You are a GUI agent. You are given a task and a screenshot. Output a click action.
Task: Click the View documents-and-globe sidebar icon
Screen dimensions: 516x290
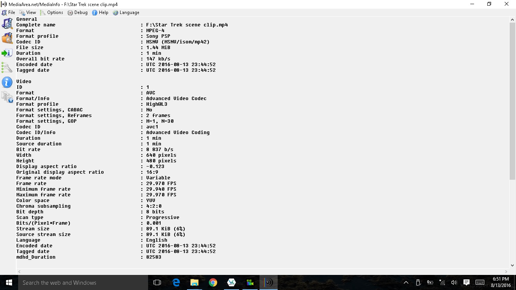point(7,97)
